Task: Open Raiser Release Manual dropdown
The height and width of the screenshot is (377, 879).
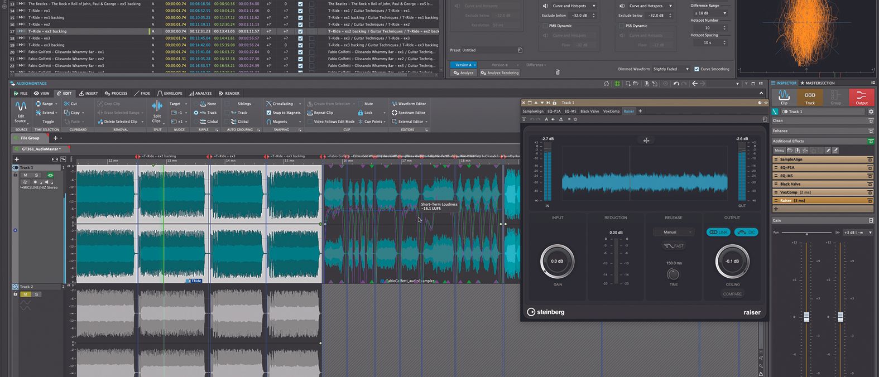Action: (x=674, y=232)
